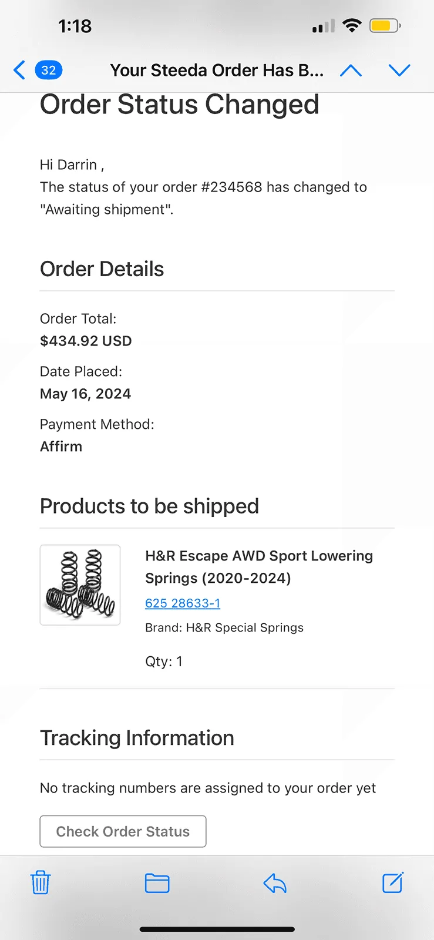Screen dimensions: 434x940
Task: Tap the cellular signal bars
Action: 323,26
